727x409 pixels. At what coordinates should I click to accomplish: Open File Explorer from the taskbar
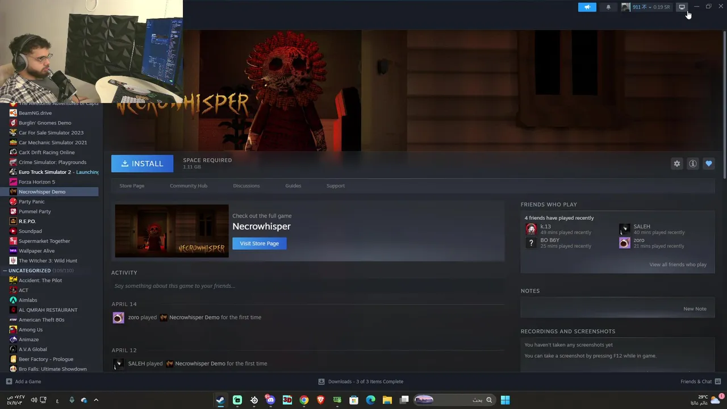click(387, 400)
